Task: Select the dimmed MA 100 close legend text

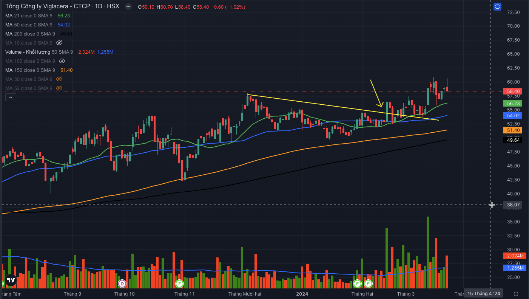Action: pos(30,61)
